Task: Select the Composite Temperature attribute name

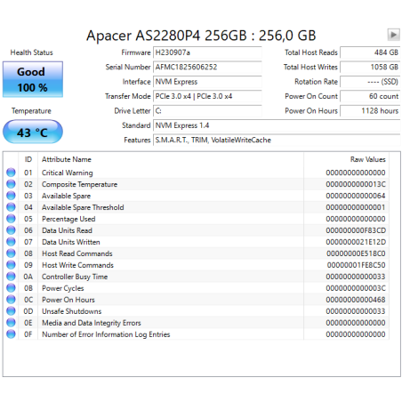Action: coord(79,184)
